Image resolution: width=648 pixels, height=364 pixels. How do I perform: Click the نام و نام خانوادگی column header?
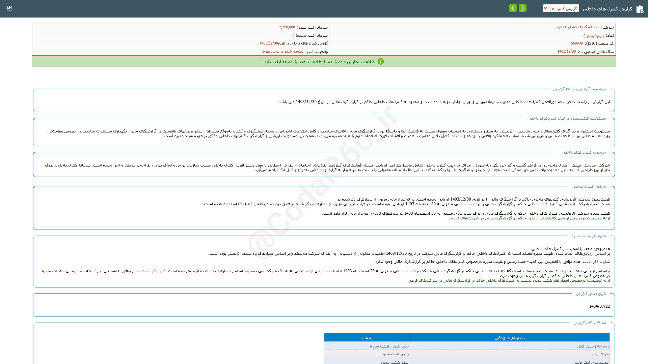(x=510, y=338)
